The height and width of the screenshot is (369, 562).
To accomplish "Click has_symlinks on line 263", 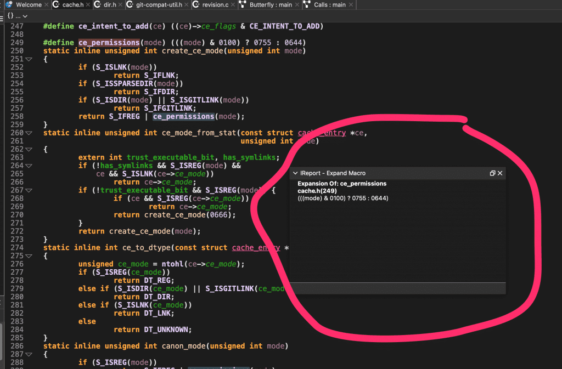I will point(249,157).
